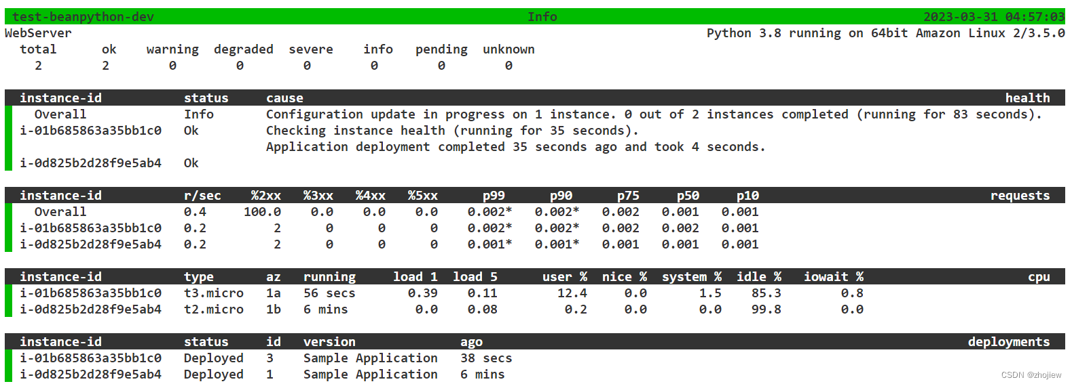
Task: Click the t3.micro instance type
Action: (x=214, y=293)
